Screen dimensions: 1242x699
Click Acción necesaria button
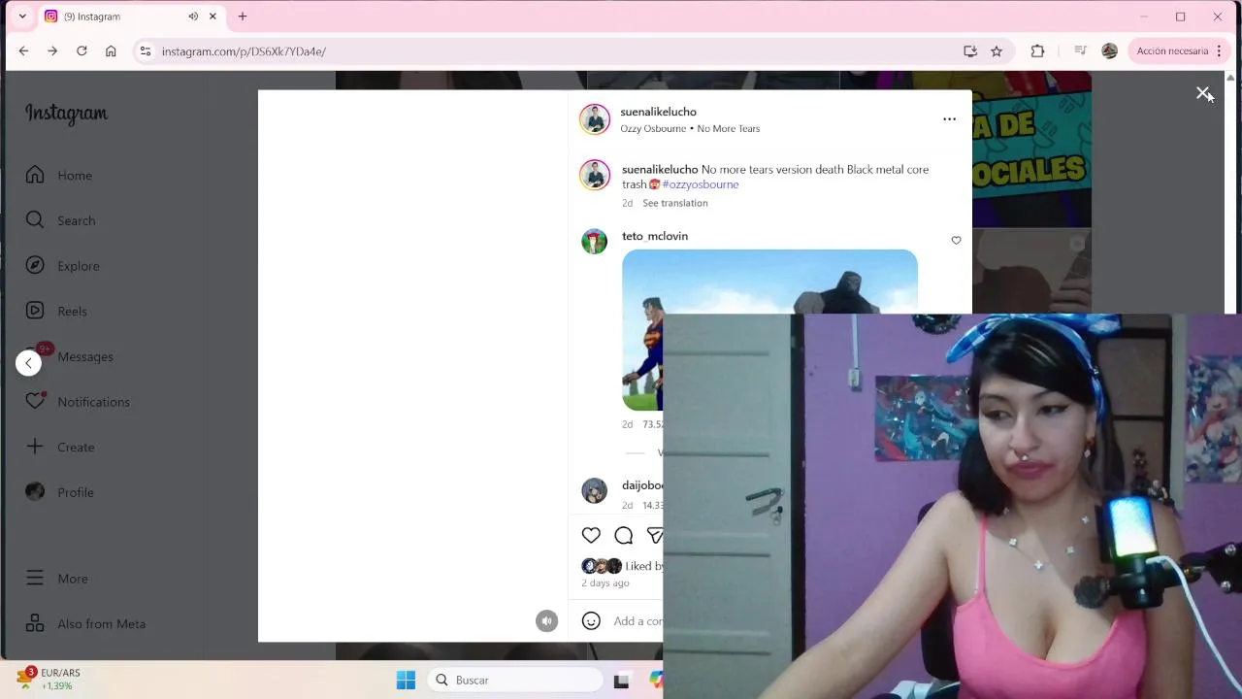click(1172, 51)
